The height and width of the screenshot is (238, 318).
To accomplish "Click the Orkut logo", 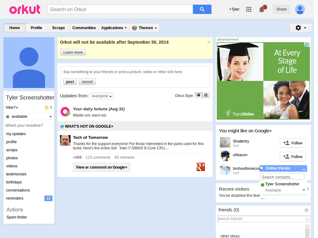I will click(25, 9).
